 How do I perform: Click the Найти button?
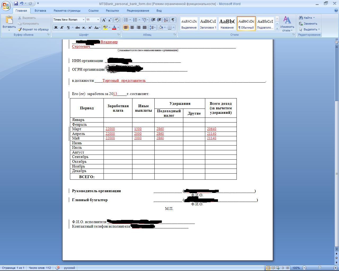click(307, 18)
